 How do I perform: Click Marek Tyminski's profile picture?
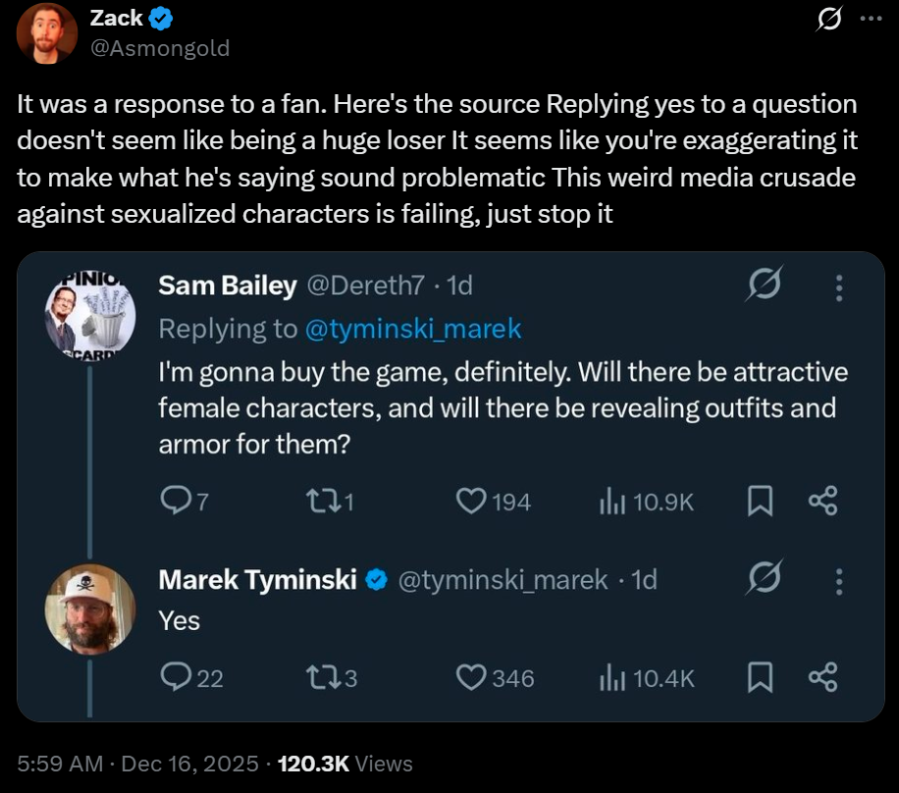[90, 608]
